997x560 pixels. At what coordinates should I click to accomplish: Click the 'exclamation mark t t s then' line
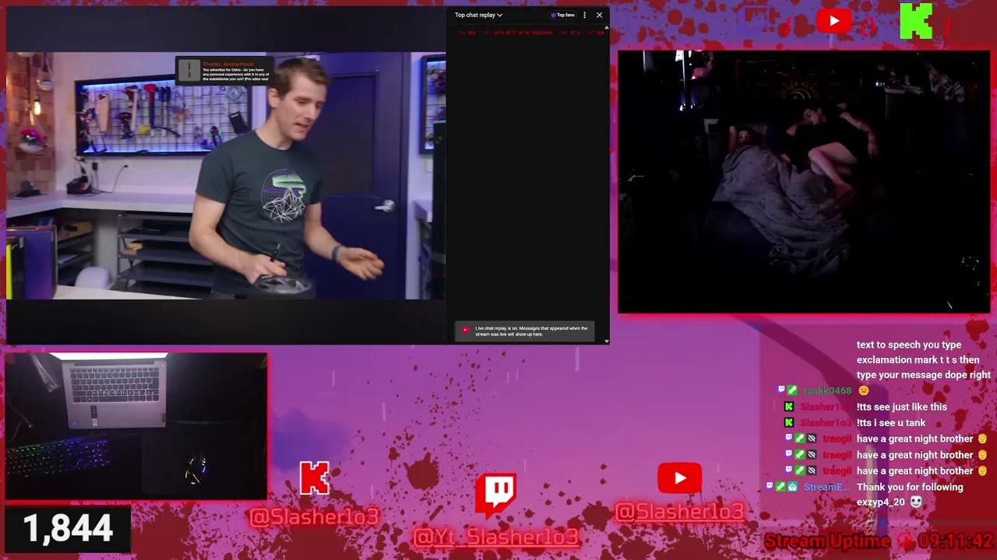(918, 360)
